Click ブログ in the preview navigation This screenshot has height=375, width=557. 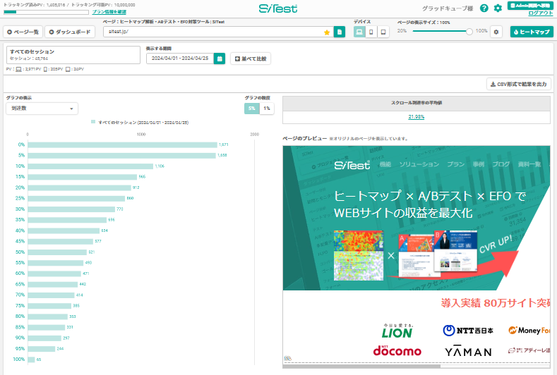click(x=501, y=164)
